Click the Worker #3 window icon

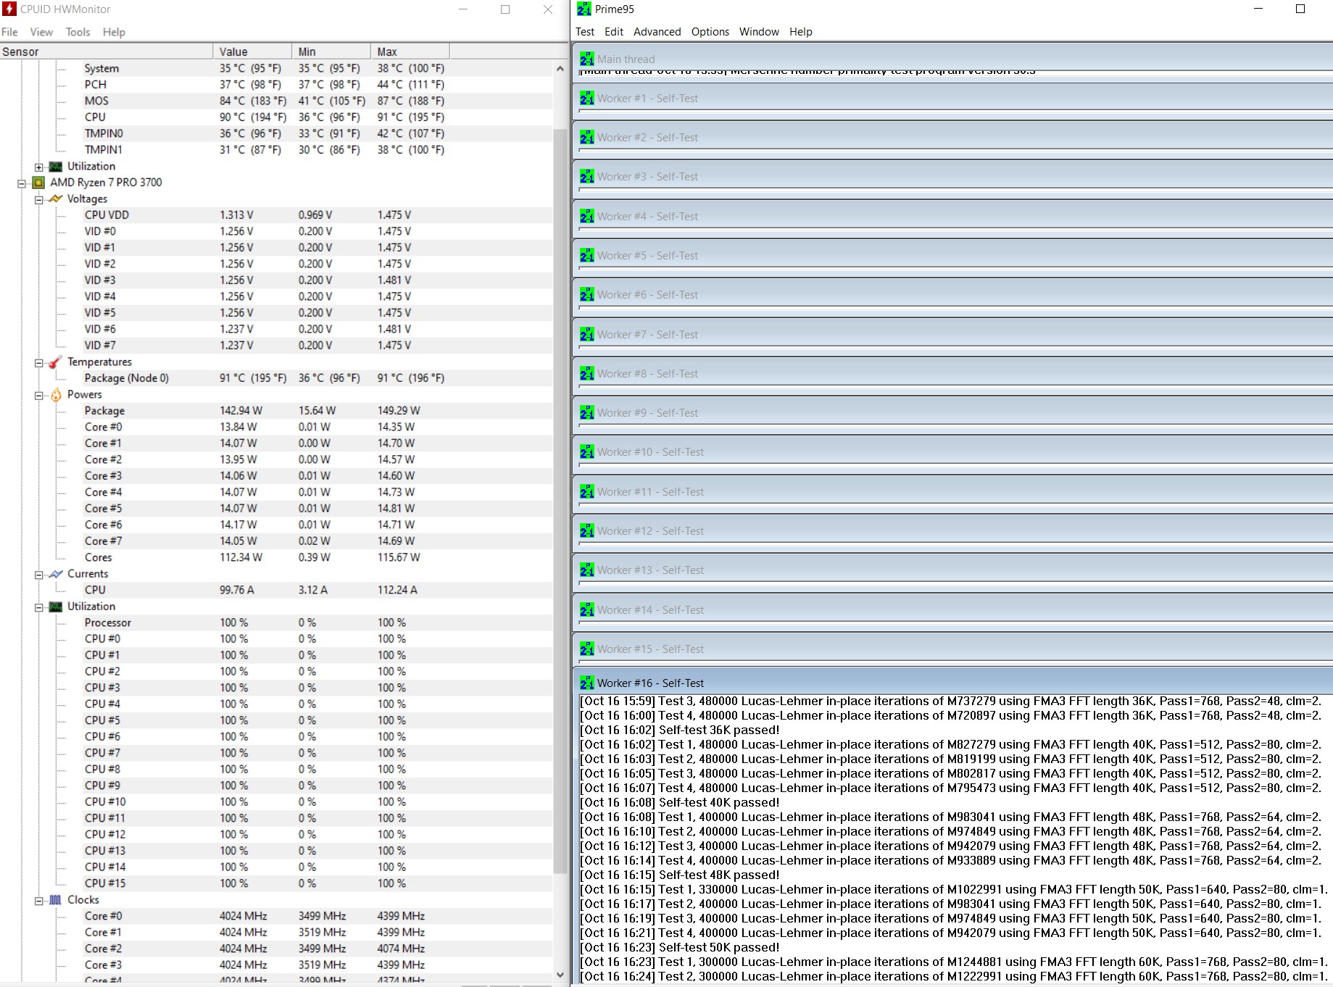pyautogui.click(x=587, y=176)
